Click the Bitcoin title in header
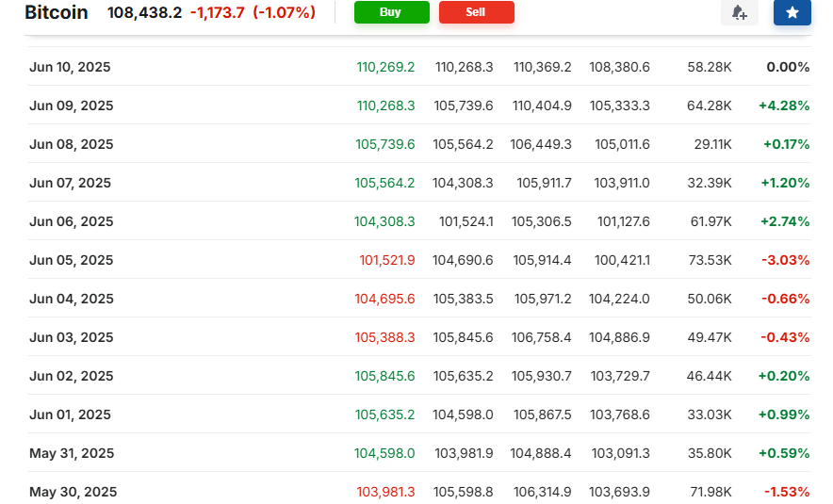Image resolution: width=833 pixels, height=504 pixels. coord(57,12)
